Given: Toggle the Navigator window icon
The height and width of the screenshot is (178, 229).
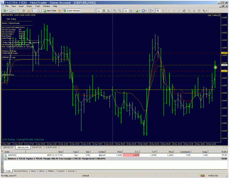Looking at the screenshot, I should point(29,11).
